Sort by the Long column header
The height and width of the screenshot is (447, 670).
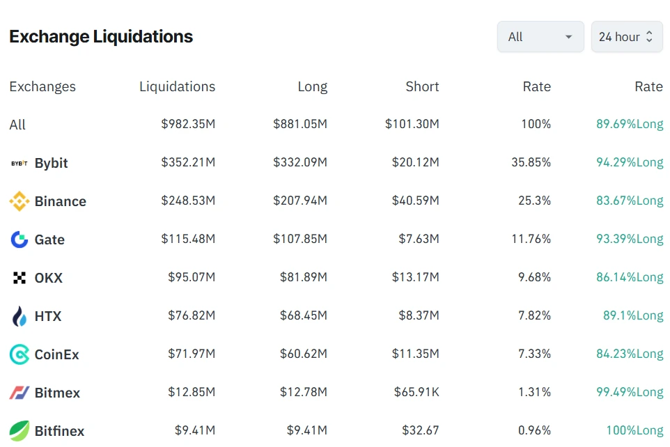[x=312, y=87]
